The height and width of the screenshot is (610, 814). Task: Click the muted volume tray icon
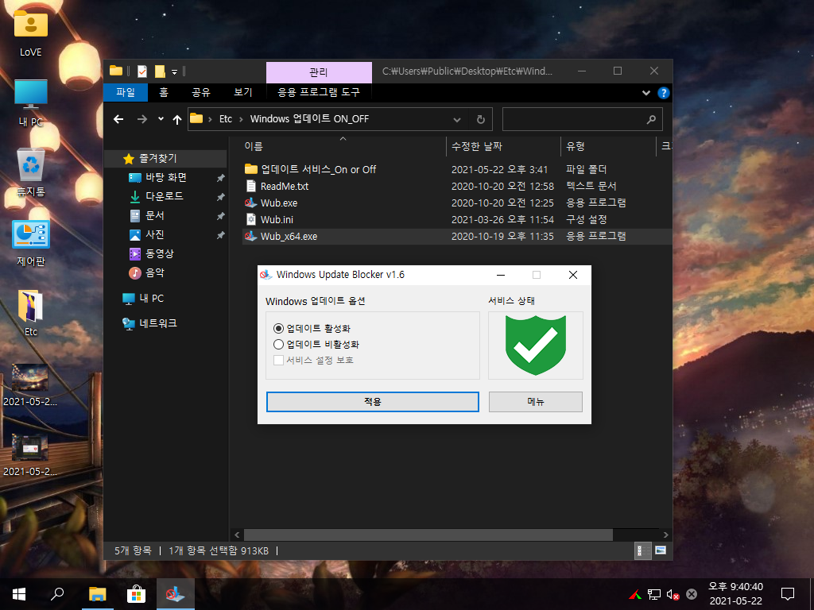coord(673,594)
